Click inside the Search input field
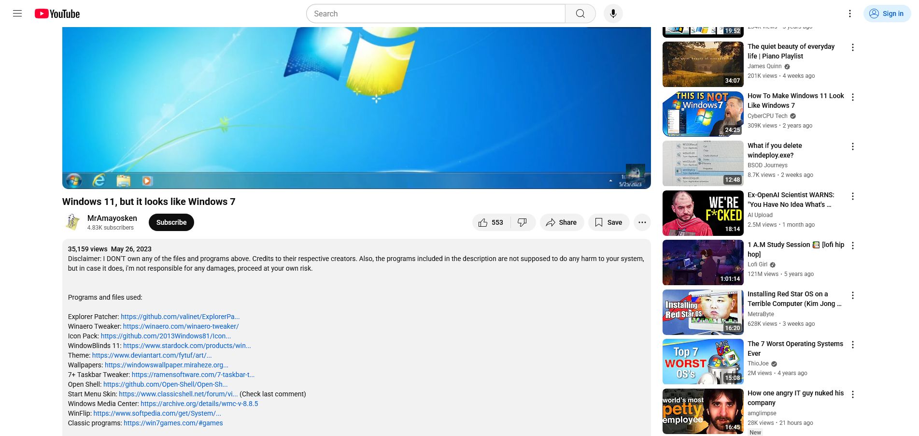Viewport: 919px width, 436px height. (435, 14)
